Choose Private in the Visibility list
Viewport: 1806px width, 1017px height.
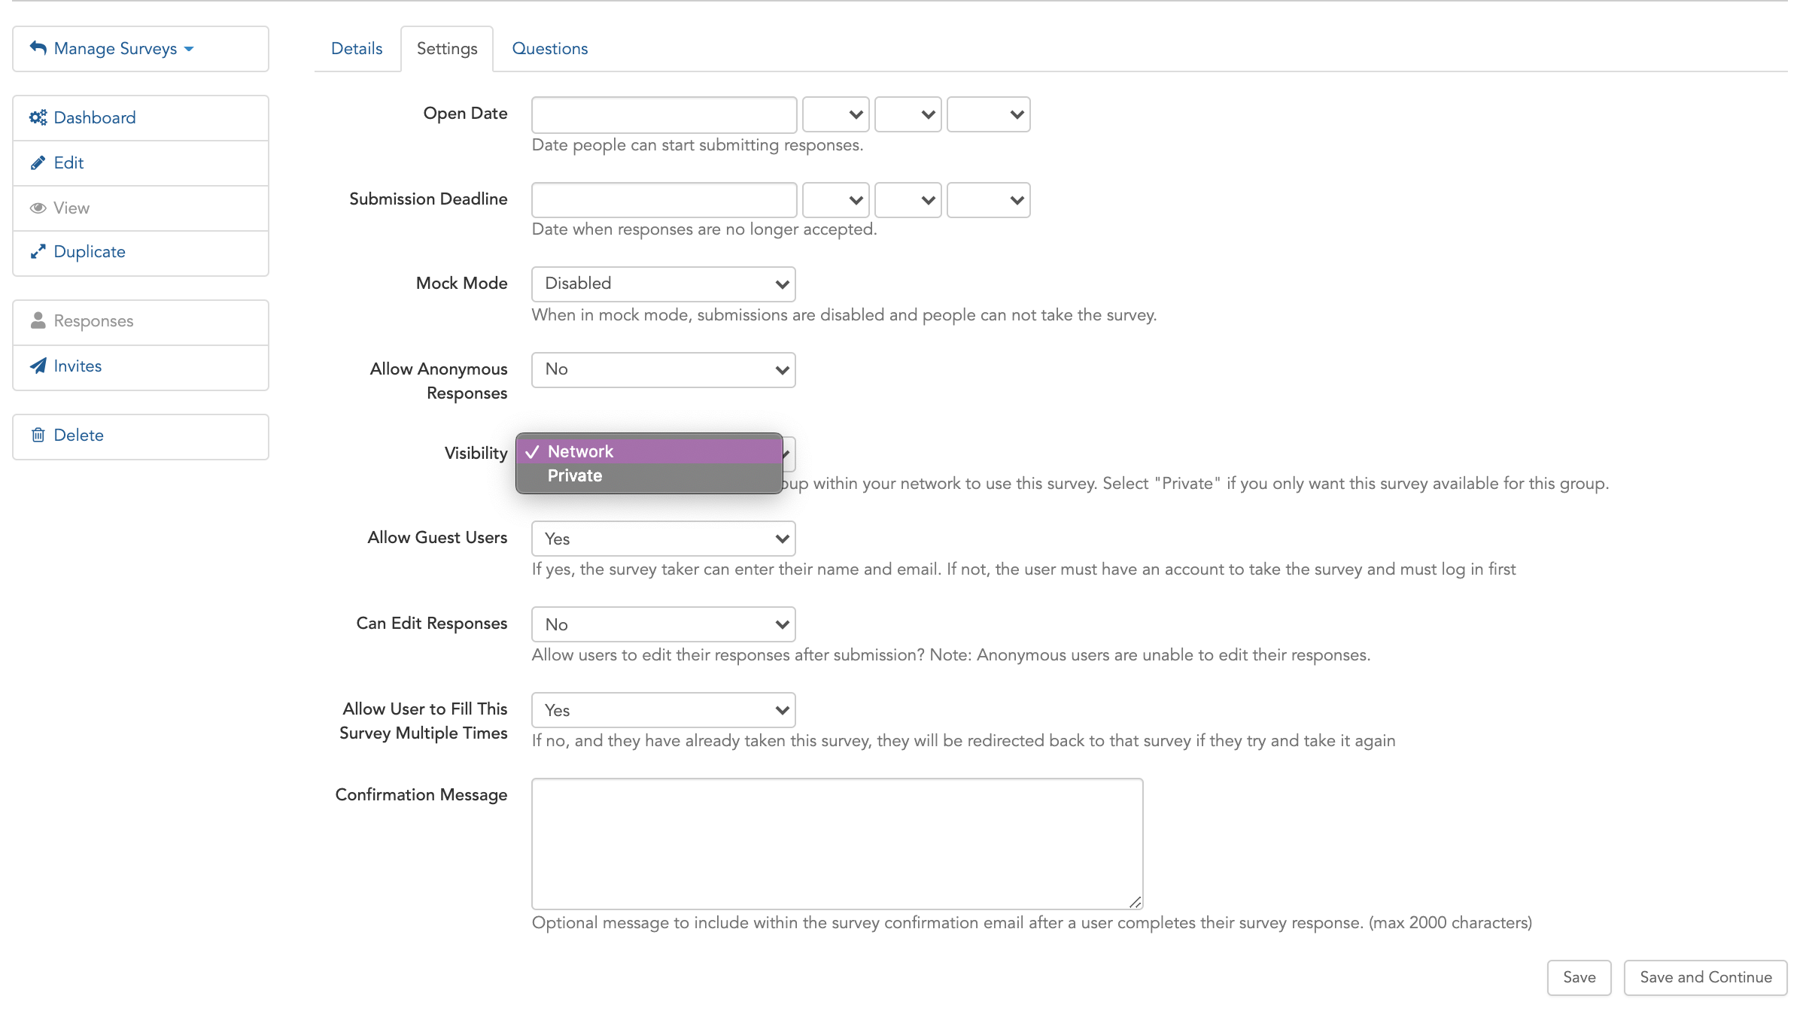(x=649, y=475)
